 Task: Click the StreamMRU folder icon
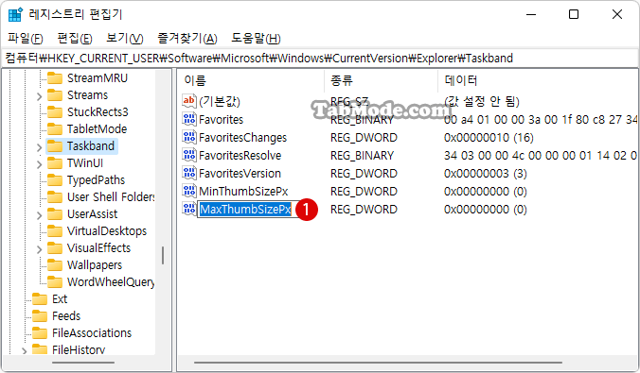click(55, 77)
